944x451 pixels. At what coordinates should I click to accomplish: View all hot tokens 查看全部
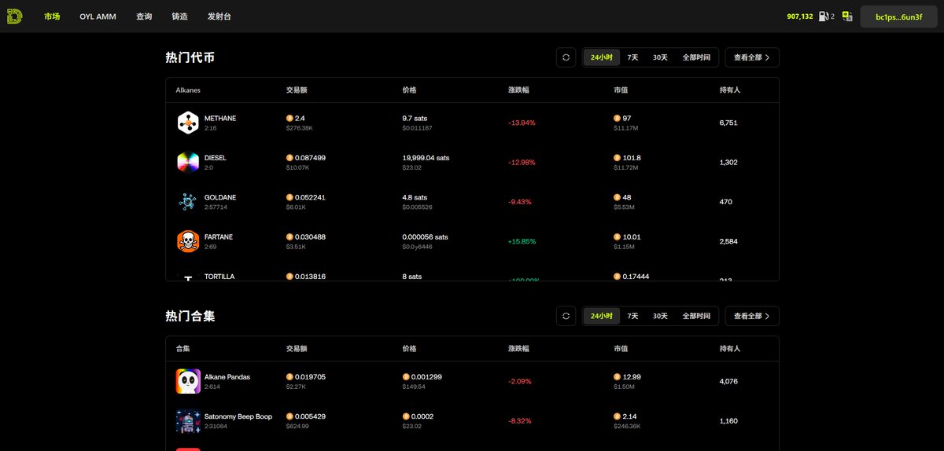[752, 57]
